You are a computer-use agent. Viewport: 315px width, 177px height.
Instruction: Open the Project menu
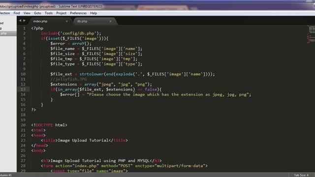[x=61, y=13]
